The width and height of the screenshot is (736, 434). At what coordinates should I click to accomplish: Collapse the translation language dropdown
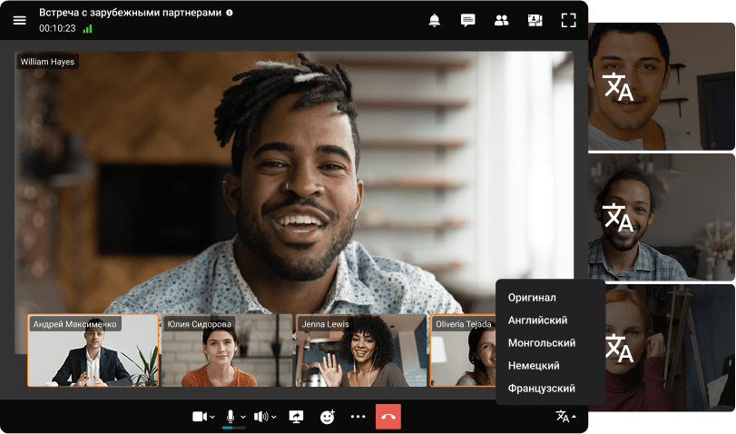pos(566,417)
